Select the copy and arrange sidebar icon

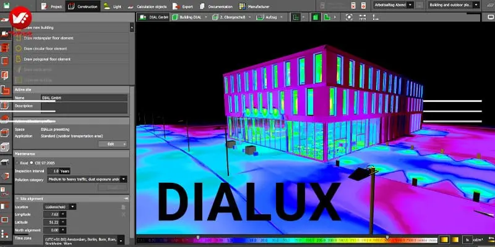(x=5, y=234)
